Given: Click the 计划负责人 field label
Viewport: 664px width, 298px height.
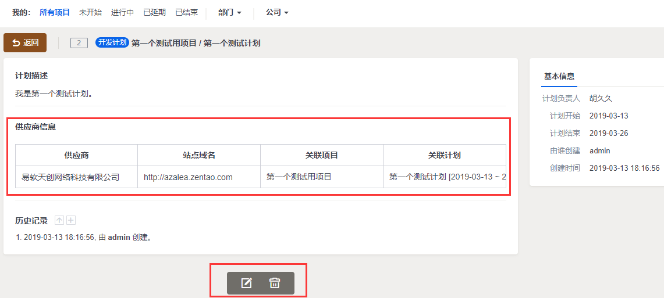Looking at the screenshot, I should 561,99.
